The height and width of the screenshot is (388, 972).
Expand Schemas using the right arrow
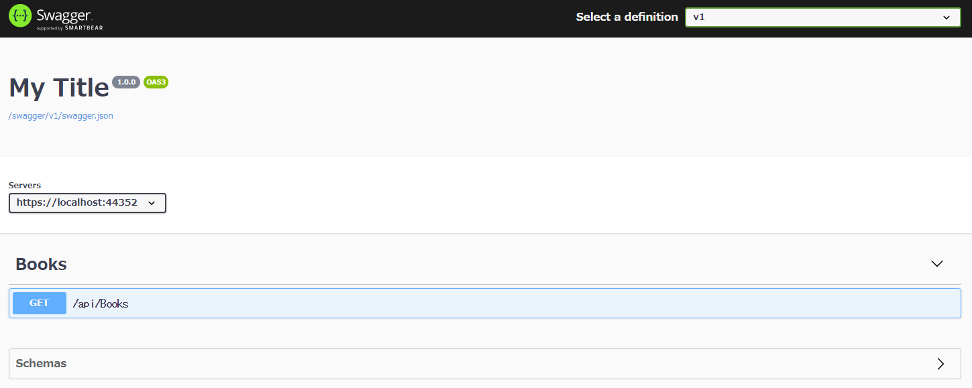940,364
